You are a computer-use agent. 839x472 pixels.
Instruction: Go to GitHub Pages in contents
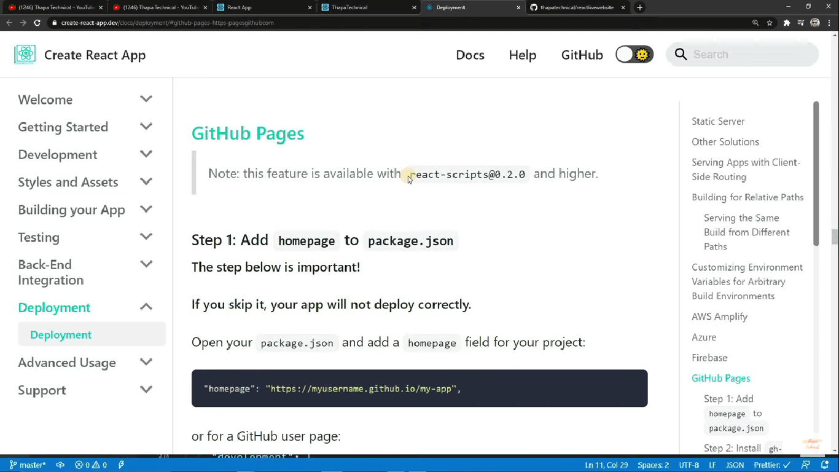point(720,378)
